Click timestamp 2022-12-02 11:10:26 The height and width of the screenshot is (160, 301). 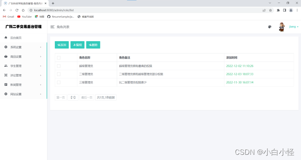coord(240,66)
